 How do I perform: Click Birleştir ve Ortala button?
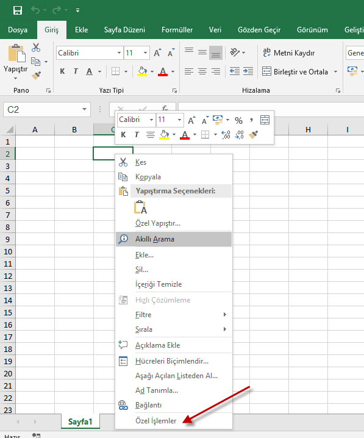295,72
